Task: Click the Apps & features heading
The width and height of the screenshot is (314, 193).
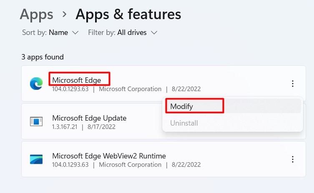Action: click(128, 14)
